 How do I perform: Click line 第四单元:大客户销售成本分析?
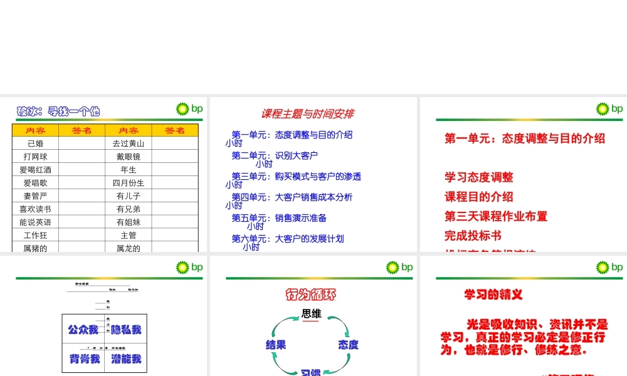tap(292, 197)
